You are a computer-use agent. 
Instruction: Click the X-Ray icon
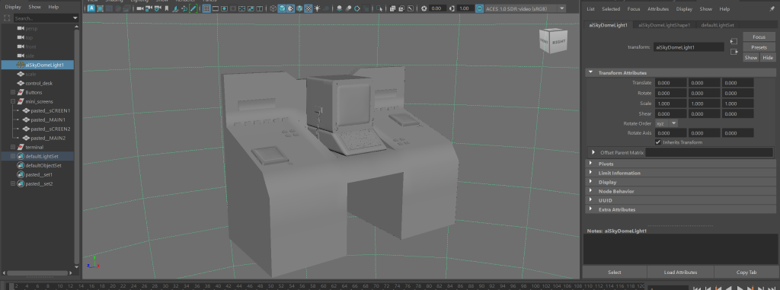(x=392, y=8)
